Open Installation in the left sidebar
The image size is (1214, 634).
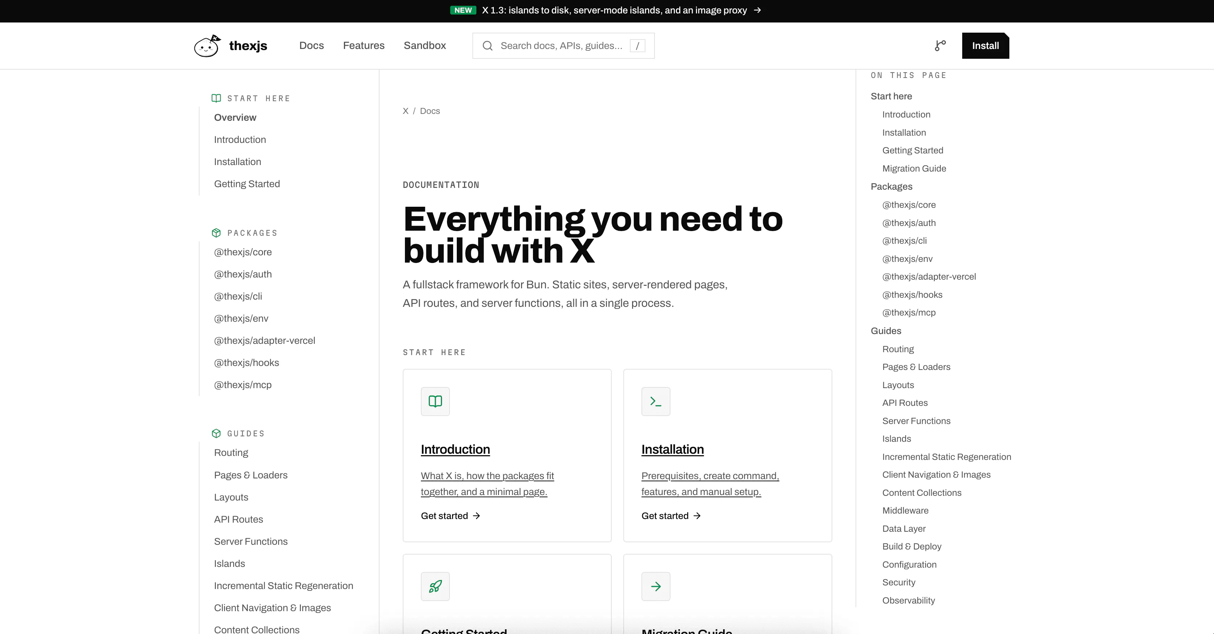[238, 162]
